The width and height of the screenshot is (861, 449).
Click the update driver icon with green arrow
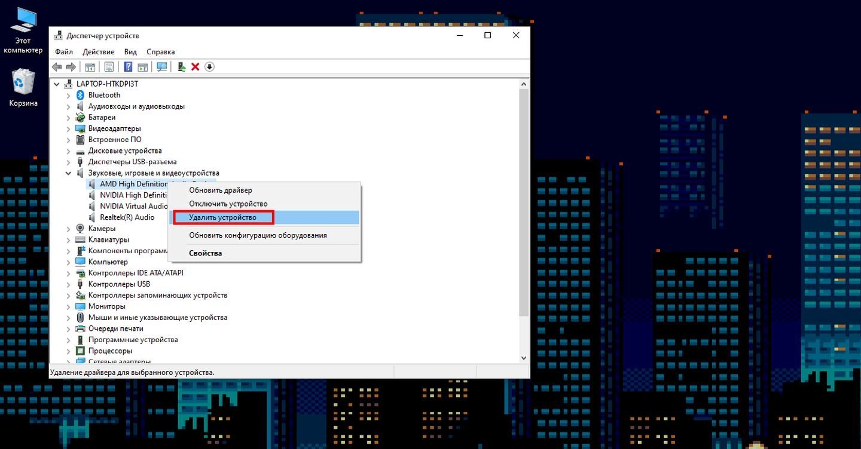tap(181, 67)
